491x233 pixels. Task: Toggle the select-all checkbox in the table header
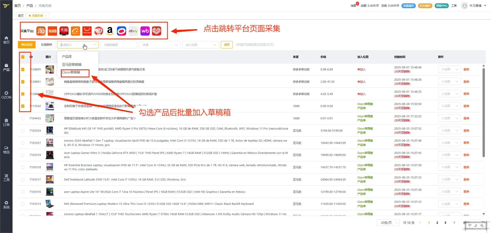click(23, 57)
